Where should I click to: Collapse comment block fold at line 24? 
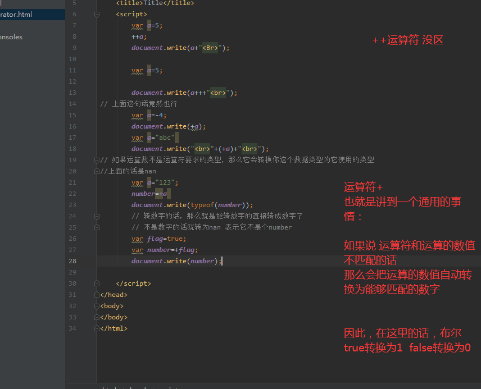[x=97, y=216]
